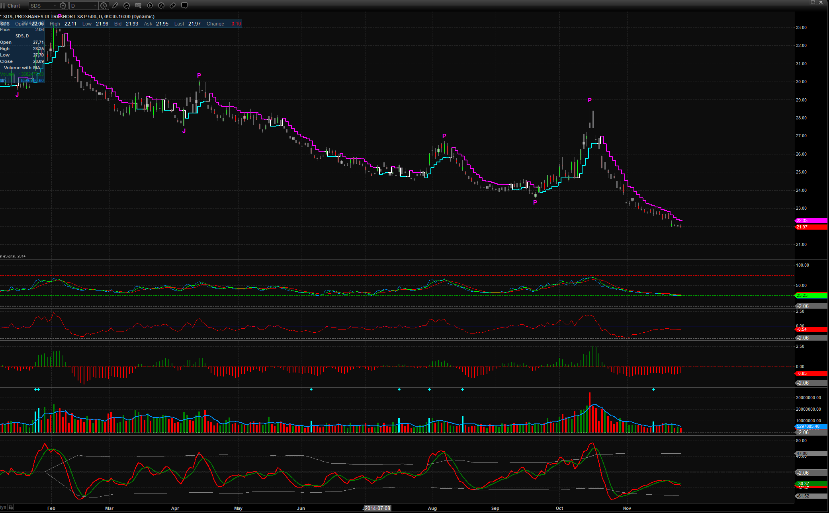Open the time template clock menu

[104, 6]
